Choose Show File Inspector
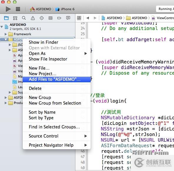This screenshot has width=174, height=171. tap(57, 59)
